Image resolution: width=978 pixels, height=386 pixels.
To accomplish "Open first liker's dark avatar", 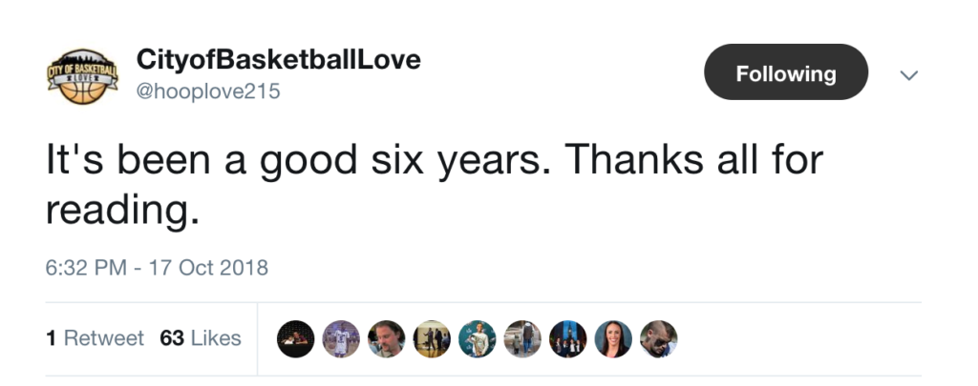I will pyautogui.click(x=295, y=338).
